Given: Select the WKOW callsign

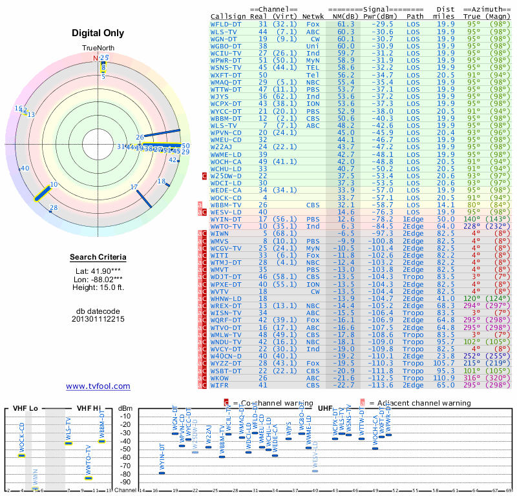Looking at the screenshot, I should (x=219, y=378).
